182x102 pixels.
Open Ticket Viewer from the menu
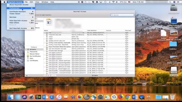21,14
